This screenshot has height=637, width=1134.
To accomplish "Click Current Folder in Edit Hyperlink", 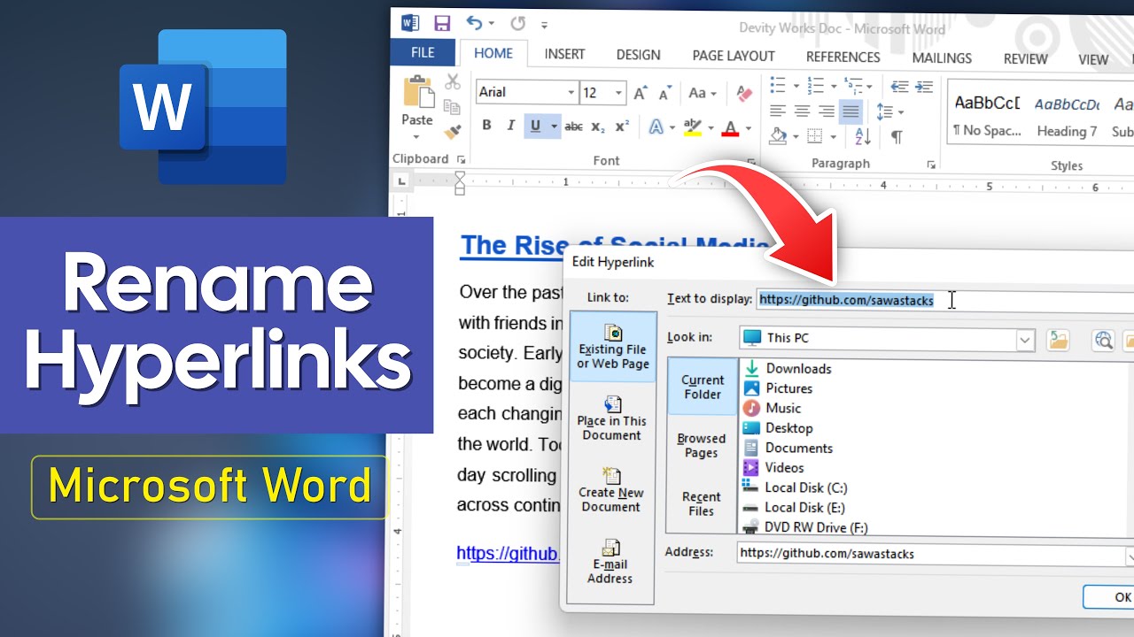I will [703, 387].
